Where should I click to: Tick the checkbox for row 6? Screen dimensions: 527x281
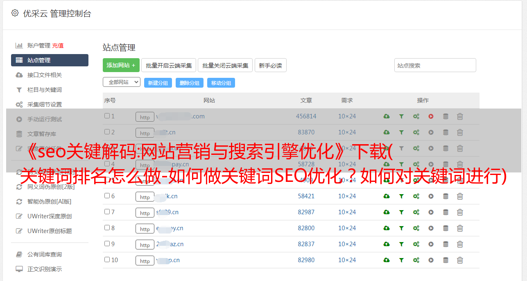click(107, 196)
